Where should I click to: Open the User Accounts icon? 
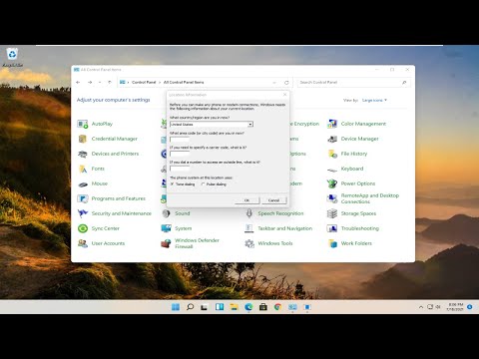pos(83,243)
